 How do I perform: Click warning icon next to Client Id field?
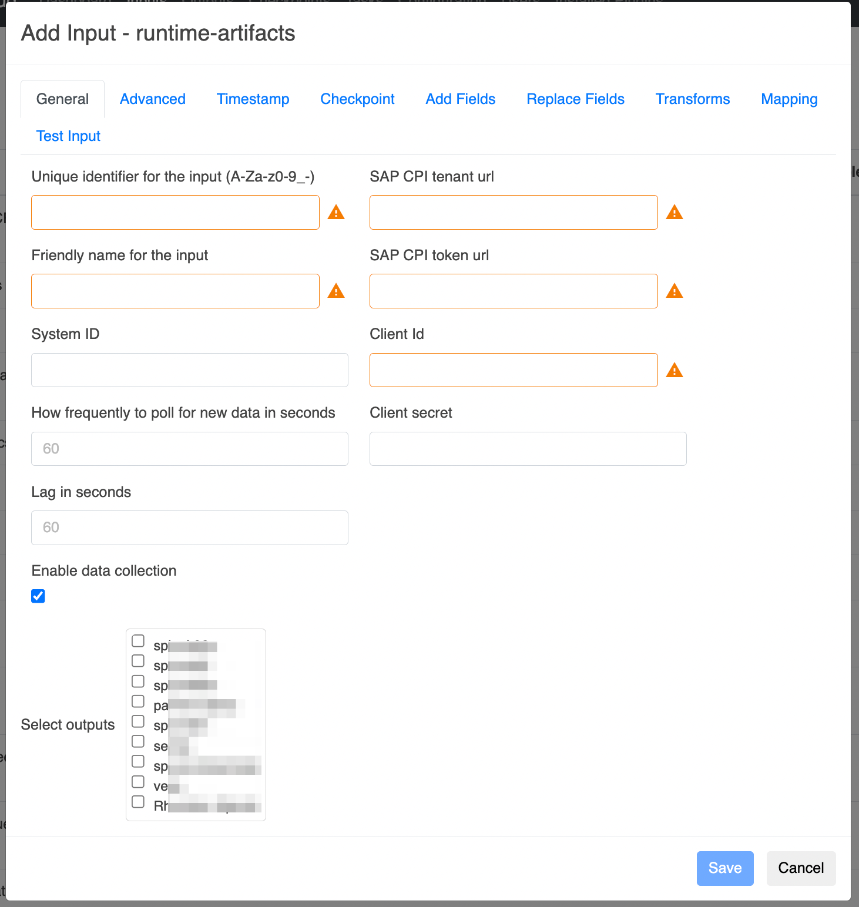(675, 371)
